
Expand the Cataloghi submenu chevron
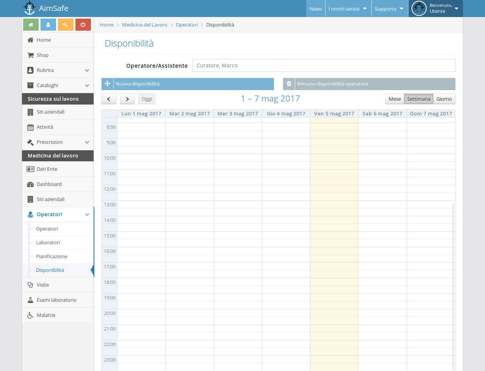(87, 86)
